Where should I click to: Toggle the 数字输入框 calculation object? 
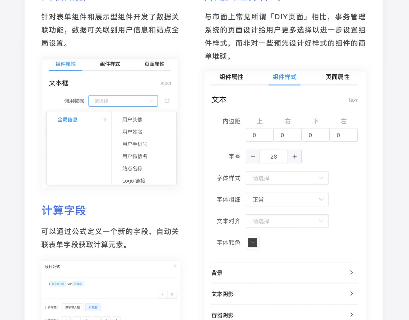(73, 307)
